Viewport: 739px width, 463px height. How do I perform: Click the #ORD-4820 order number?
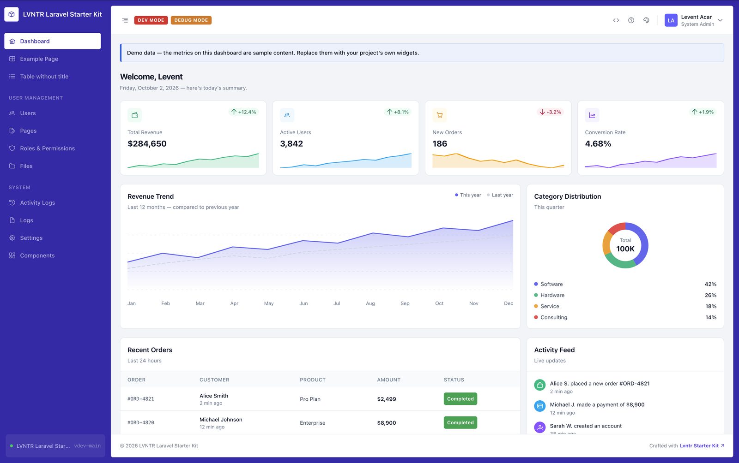click(x=141, y=422)
